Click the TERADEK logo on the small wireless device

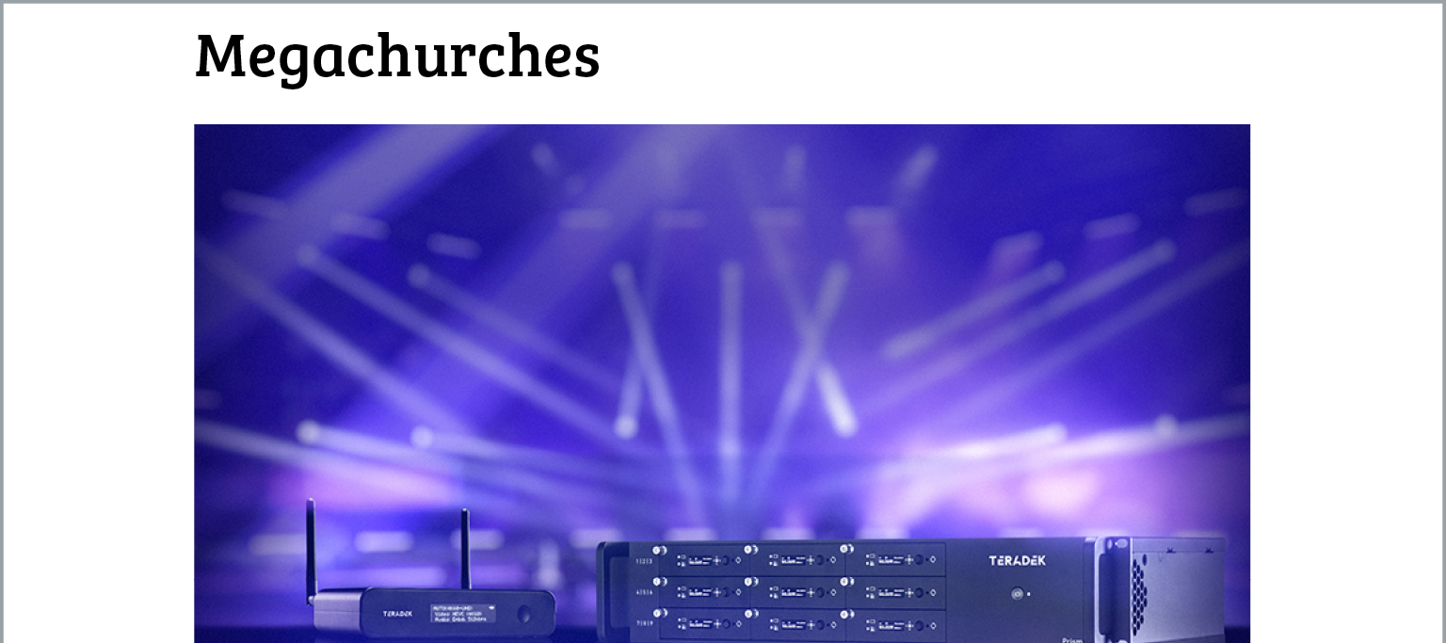(x=397, y=614)
